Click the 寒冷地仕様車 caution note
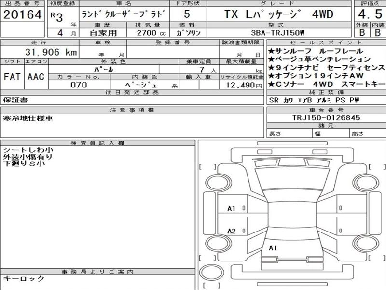Screen dimensions: 386x290 pyautogui.click(x=28, y=118)
